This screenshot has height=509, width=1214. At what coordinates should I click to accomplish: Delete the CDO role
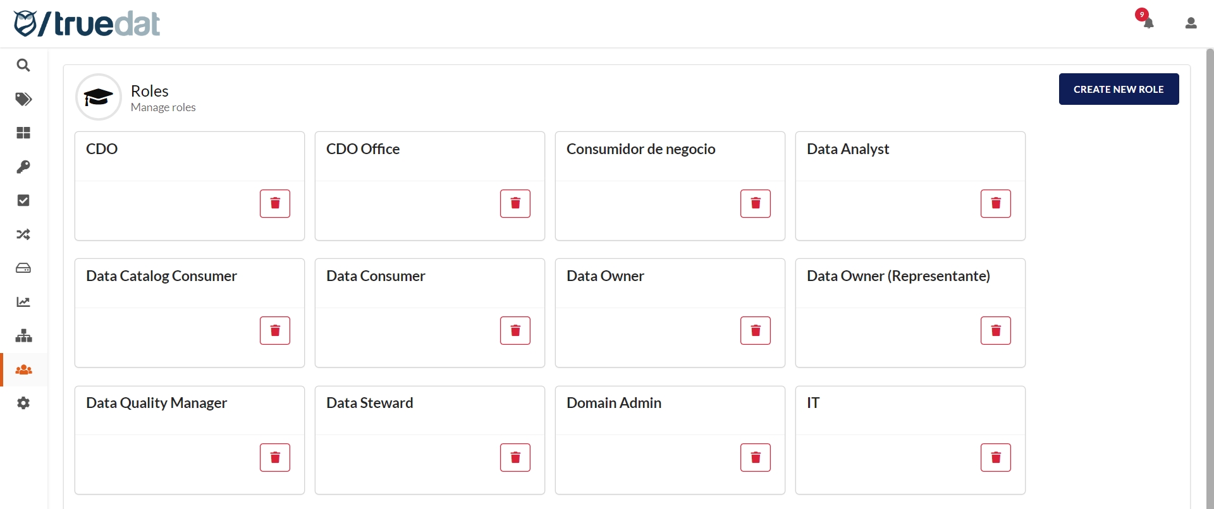(275, 203)
